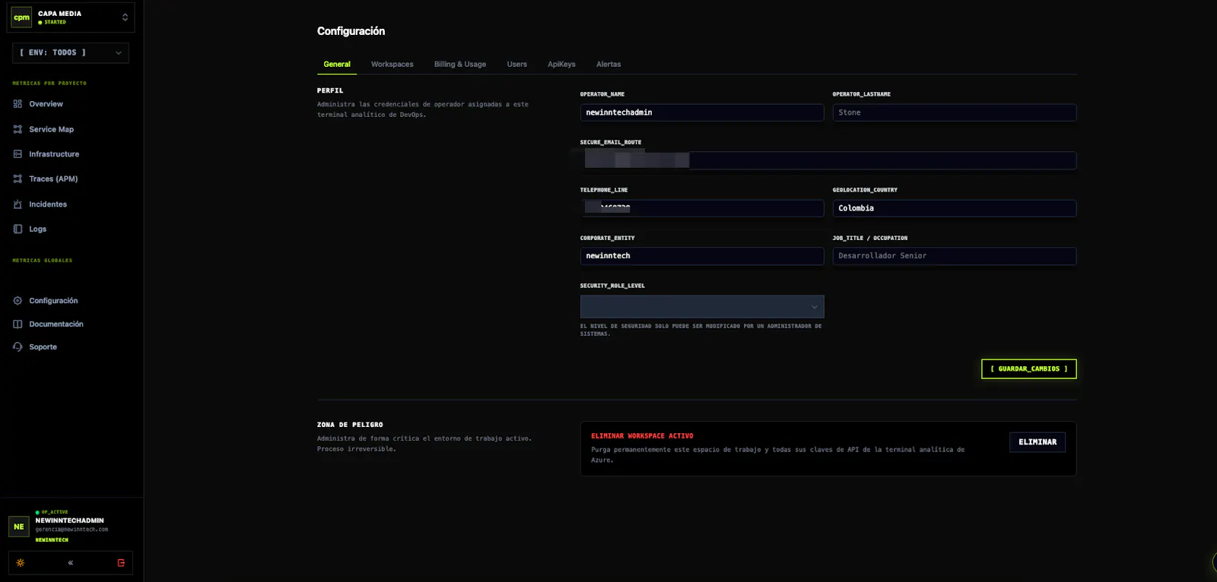Log out using the red exit icon
The image size is (1217, 582).
coord(121,563)
